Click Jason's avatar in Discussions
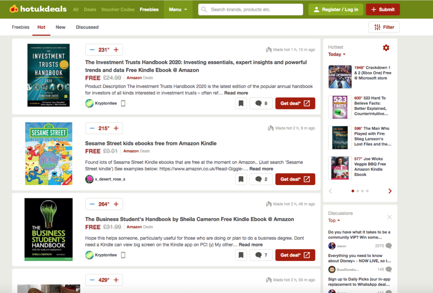This screenshot has height=293, width=433. 332,246
